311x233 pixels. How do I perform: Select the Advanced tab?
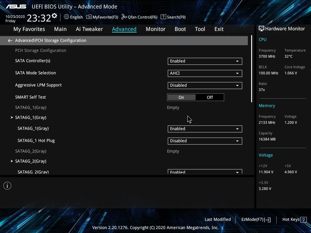(124, 29)
